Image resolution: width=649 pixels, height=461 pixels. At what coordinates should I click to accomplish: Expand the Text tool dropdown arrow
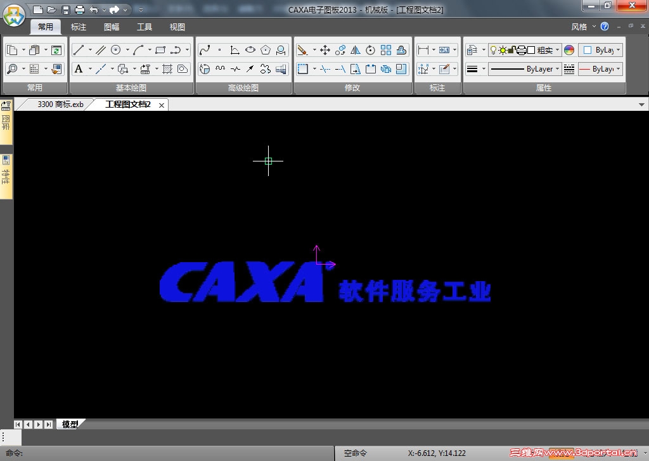[90, 69]
